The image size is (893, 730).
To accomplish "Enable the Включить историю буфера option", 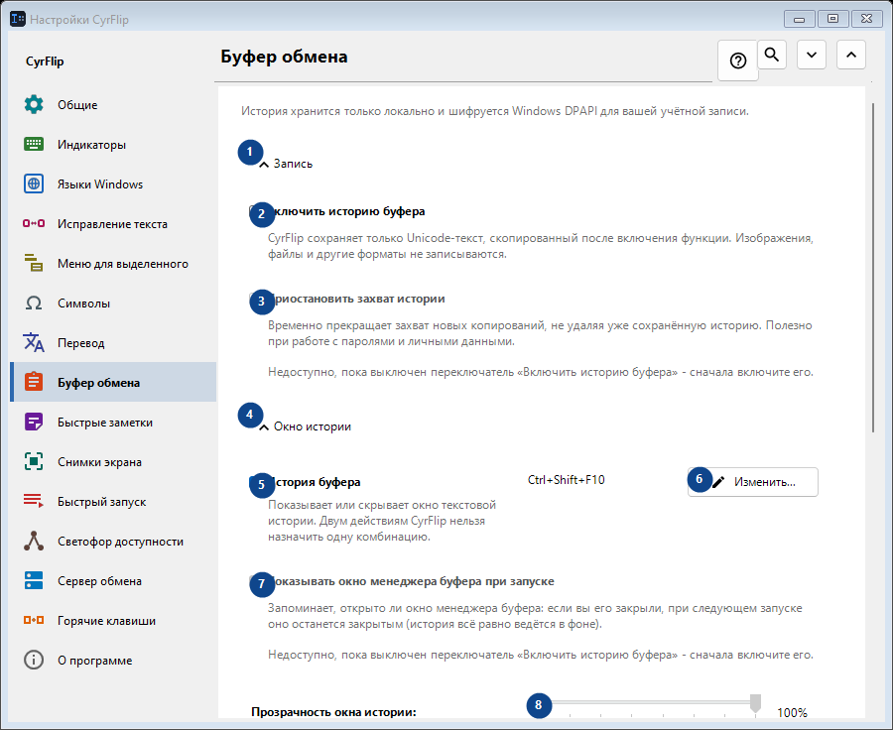I will coord(338,212).
